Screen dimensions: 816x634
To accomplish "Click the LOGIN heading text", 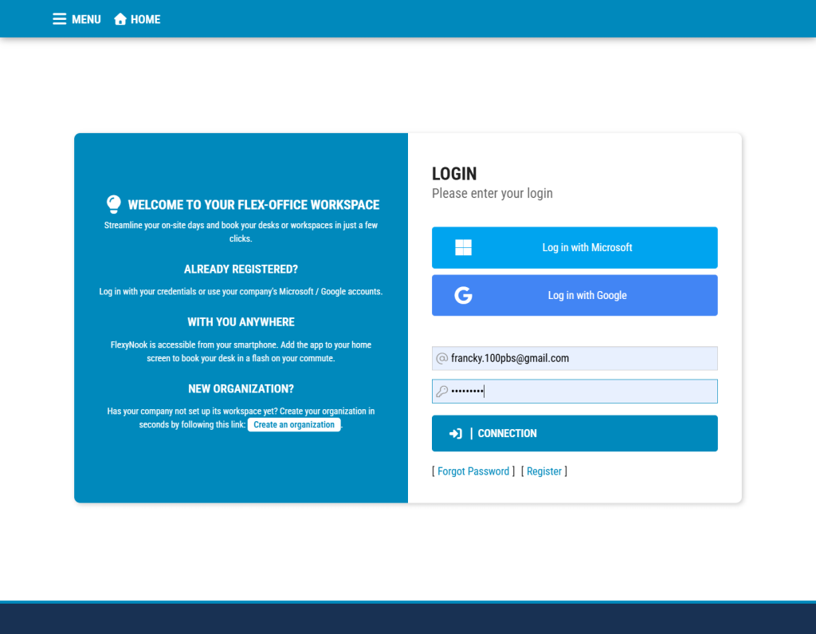I will (x=454, y=174).
